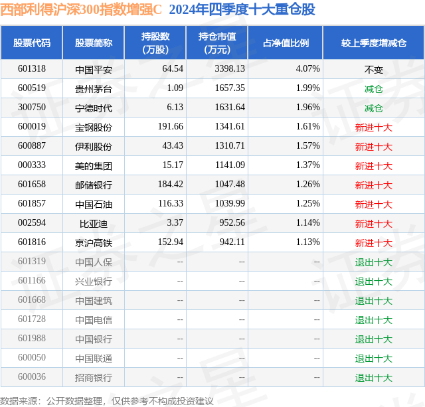
Task: Click stock code 600019 in table
Action: (x=32, y=127)
